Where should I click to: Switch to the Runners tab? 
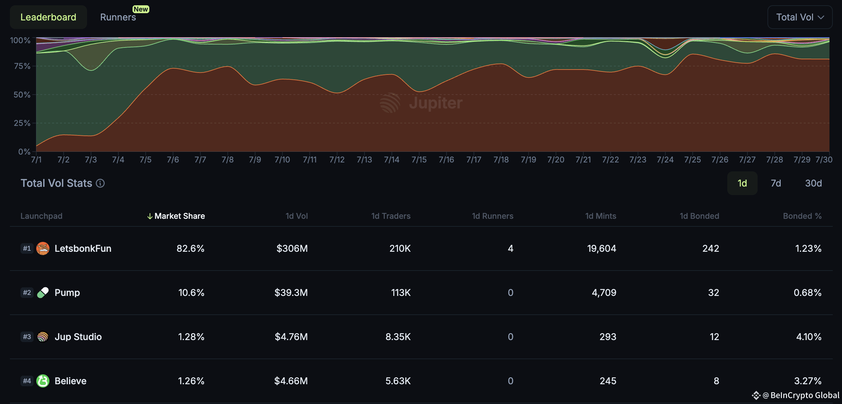pos(118,17)
